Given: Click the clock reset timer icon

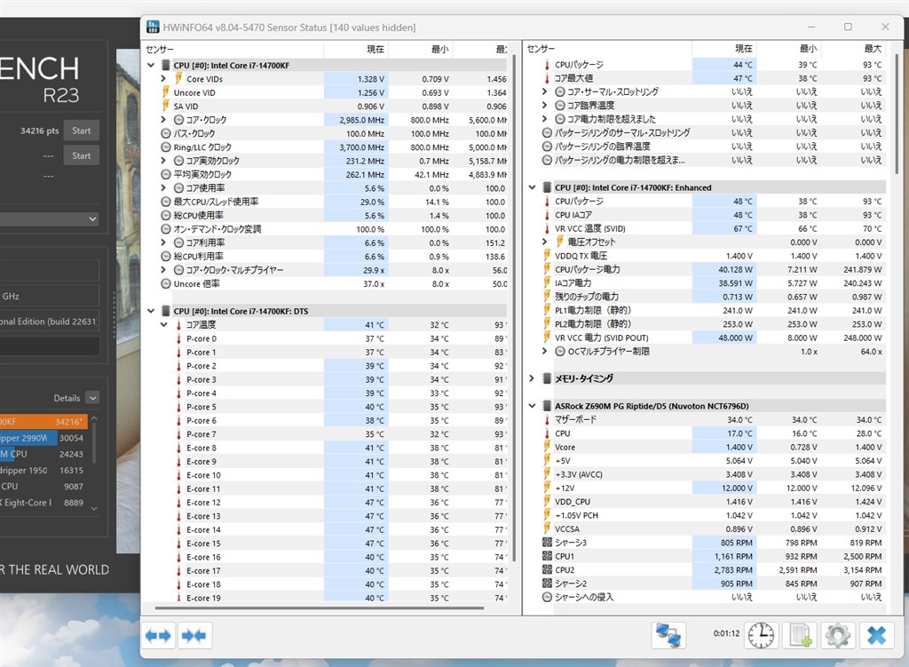Looking at the screenshot, I should [x=761, y=636].
